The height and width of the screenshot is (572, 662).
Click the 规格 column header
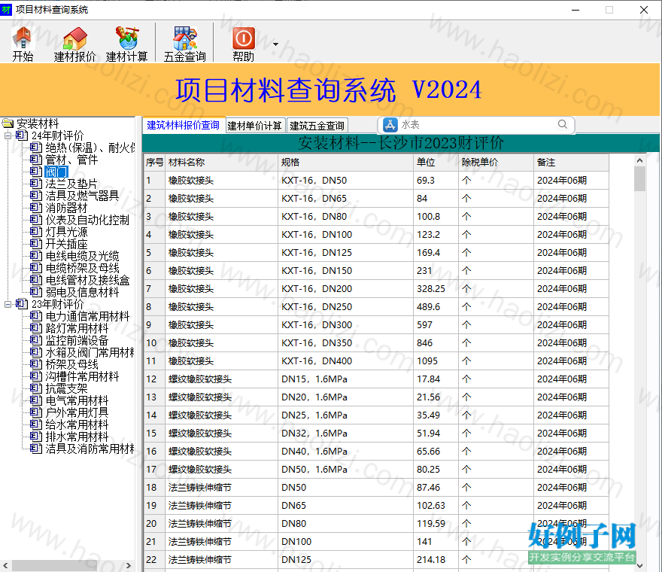pyautogui.click(x=346, y=163)
